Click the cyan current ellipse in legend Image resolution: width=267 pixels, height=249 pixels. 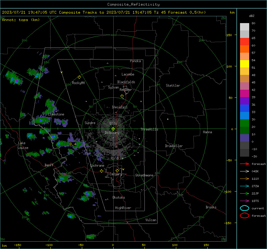pos(244,208)
